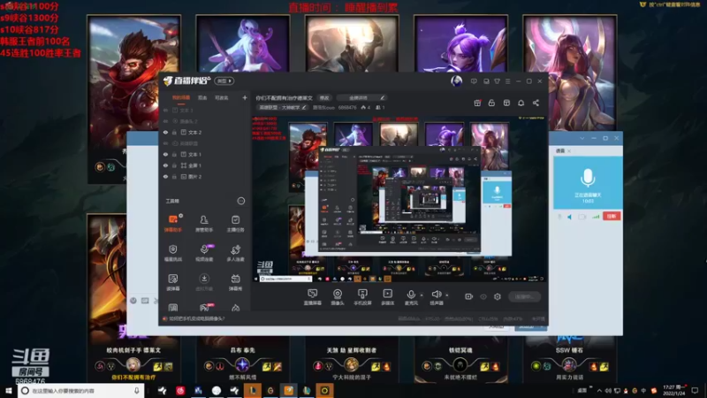Open the 主播任务 tool

point(235,223)
